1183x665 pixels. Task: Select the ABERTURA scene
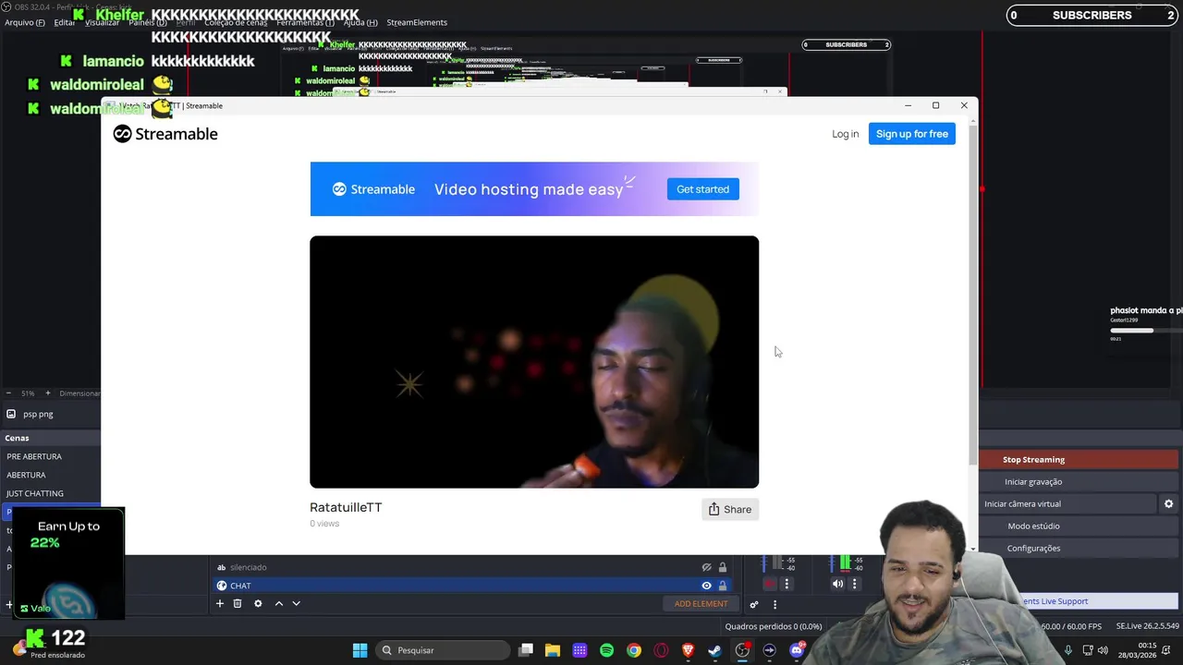(26, 475)
